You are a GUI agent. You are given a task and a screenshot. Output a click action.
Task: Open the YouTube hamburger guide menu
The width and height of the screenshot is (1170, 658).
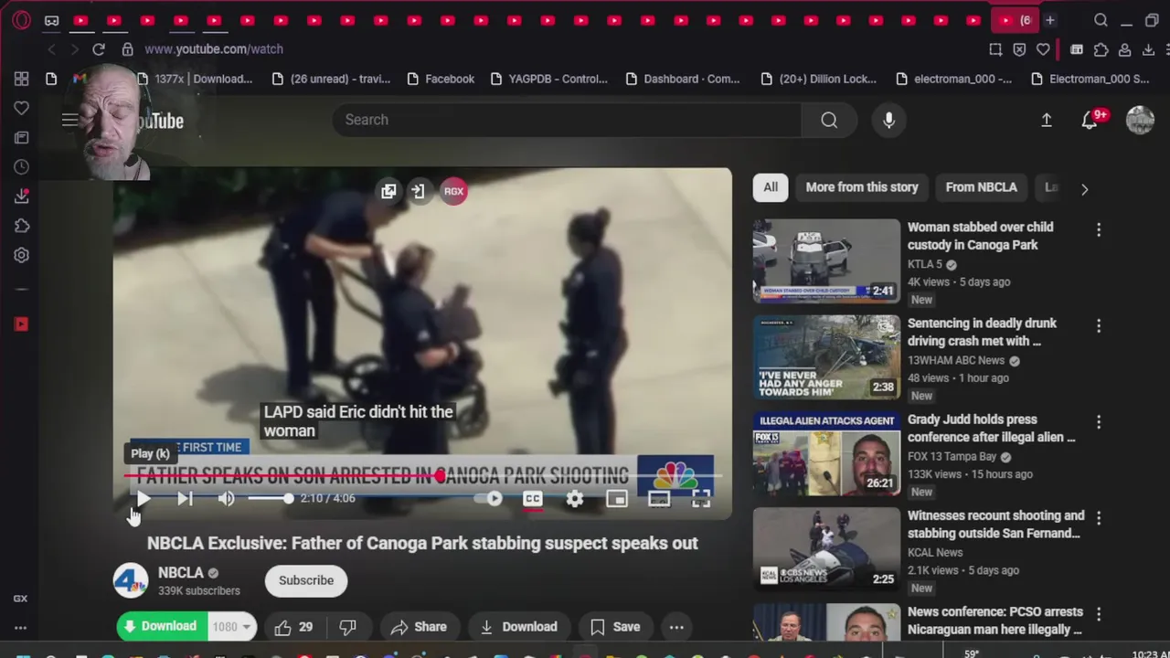(69, 120)
